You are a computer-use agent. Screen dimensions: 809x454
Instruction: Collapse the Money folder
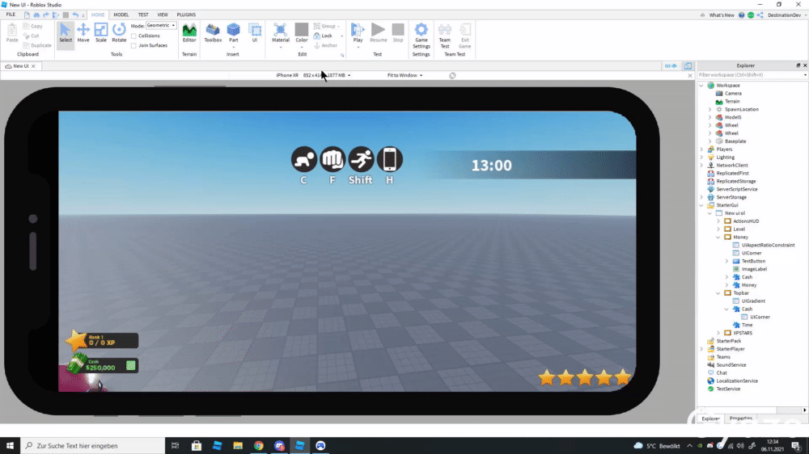[x=718, y=237]
